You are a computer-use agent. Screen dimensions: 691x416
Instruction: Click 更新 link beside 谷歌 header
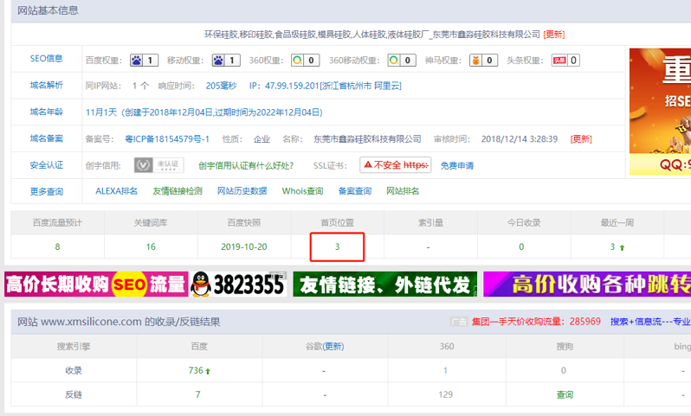(x=333, y=347)
